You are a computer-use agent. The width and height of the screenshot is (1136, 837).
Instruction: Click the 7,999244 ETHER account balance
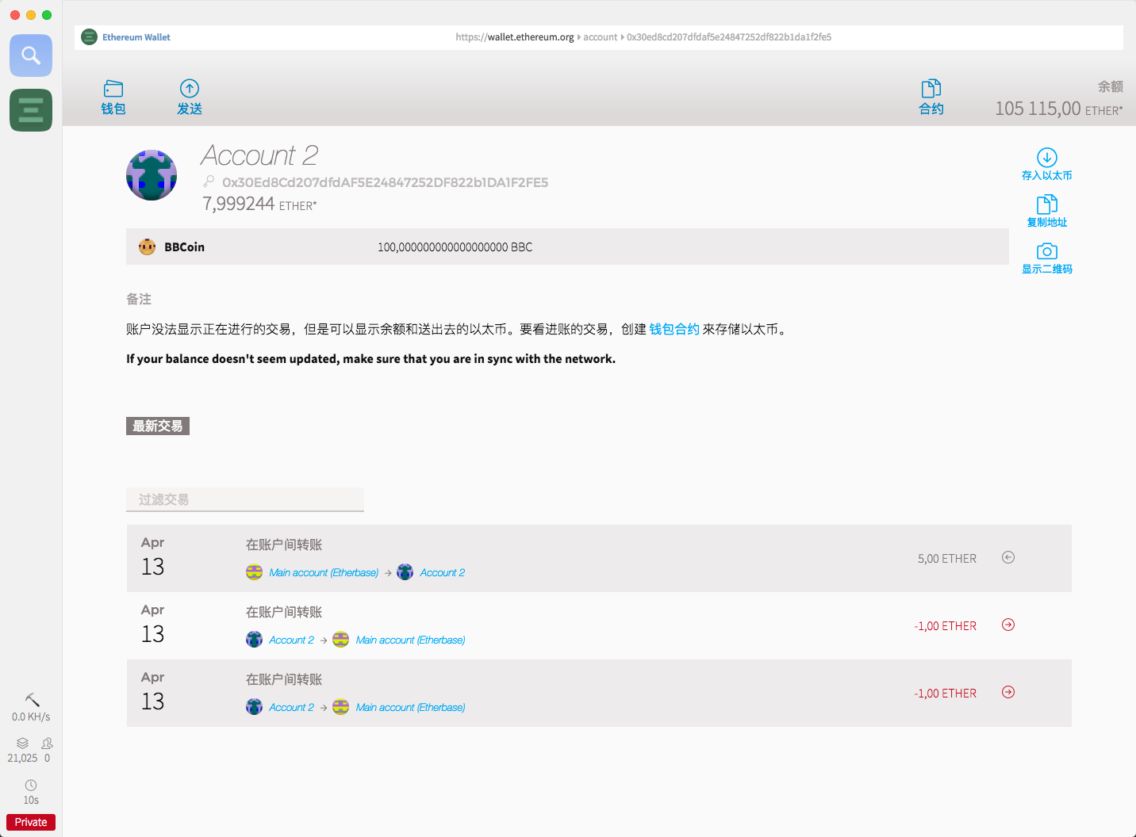tap(259, 204)
